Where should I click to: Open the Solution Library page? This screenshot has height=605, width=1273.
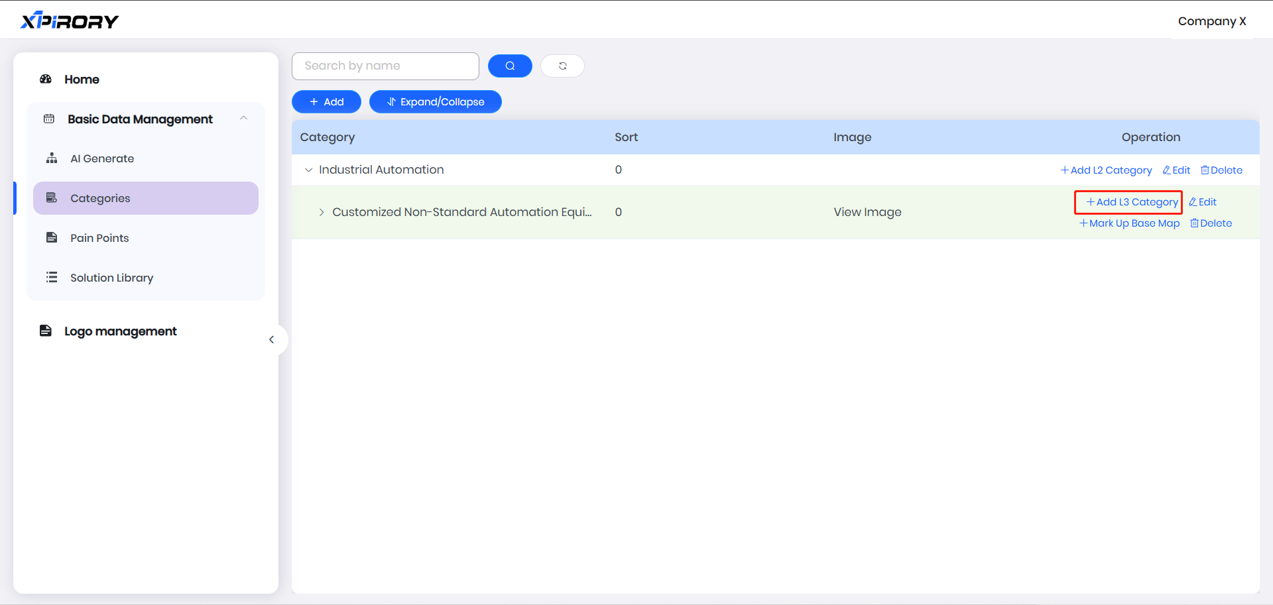point(111,278)
